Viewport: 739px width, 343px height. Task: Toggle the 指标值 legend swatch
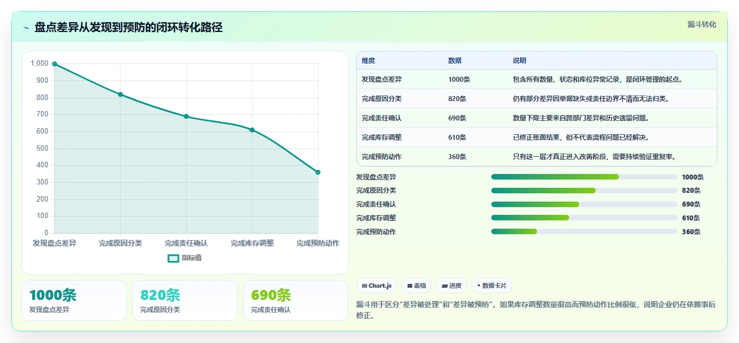(x=173, y=258)
